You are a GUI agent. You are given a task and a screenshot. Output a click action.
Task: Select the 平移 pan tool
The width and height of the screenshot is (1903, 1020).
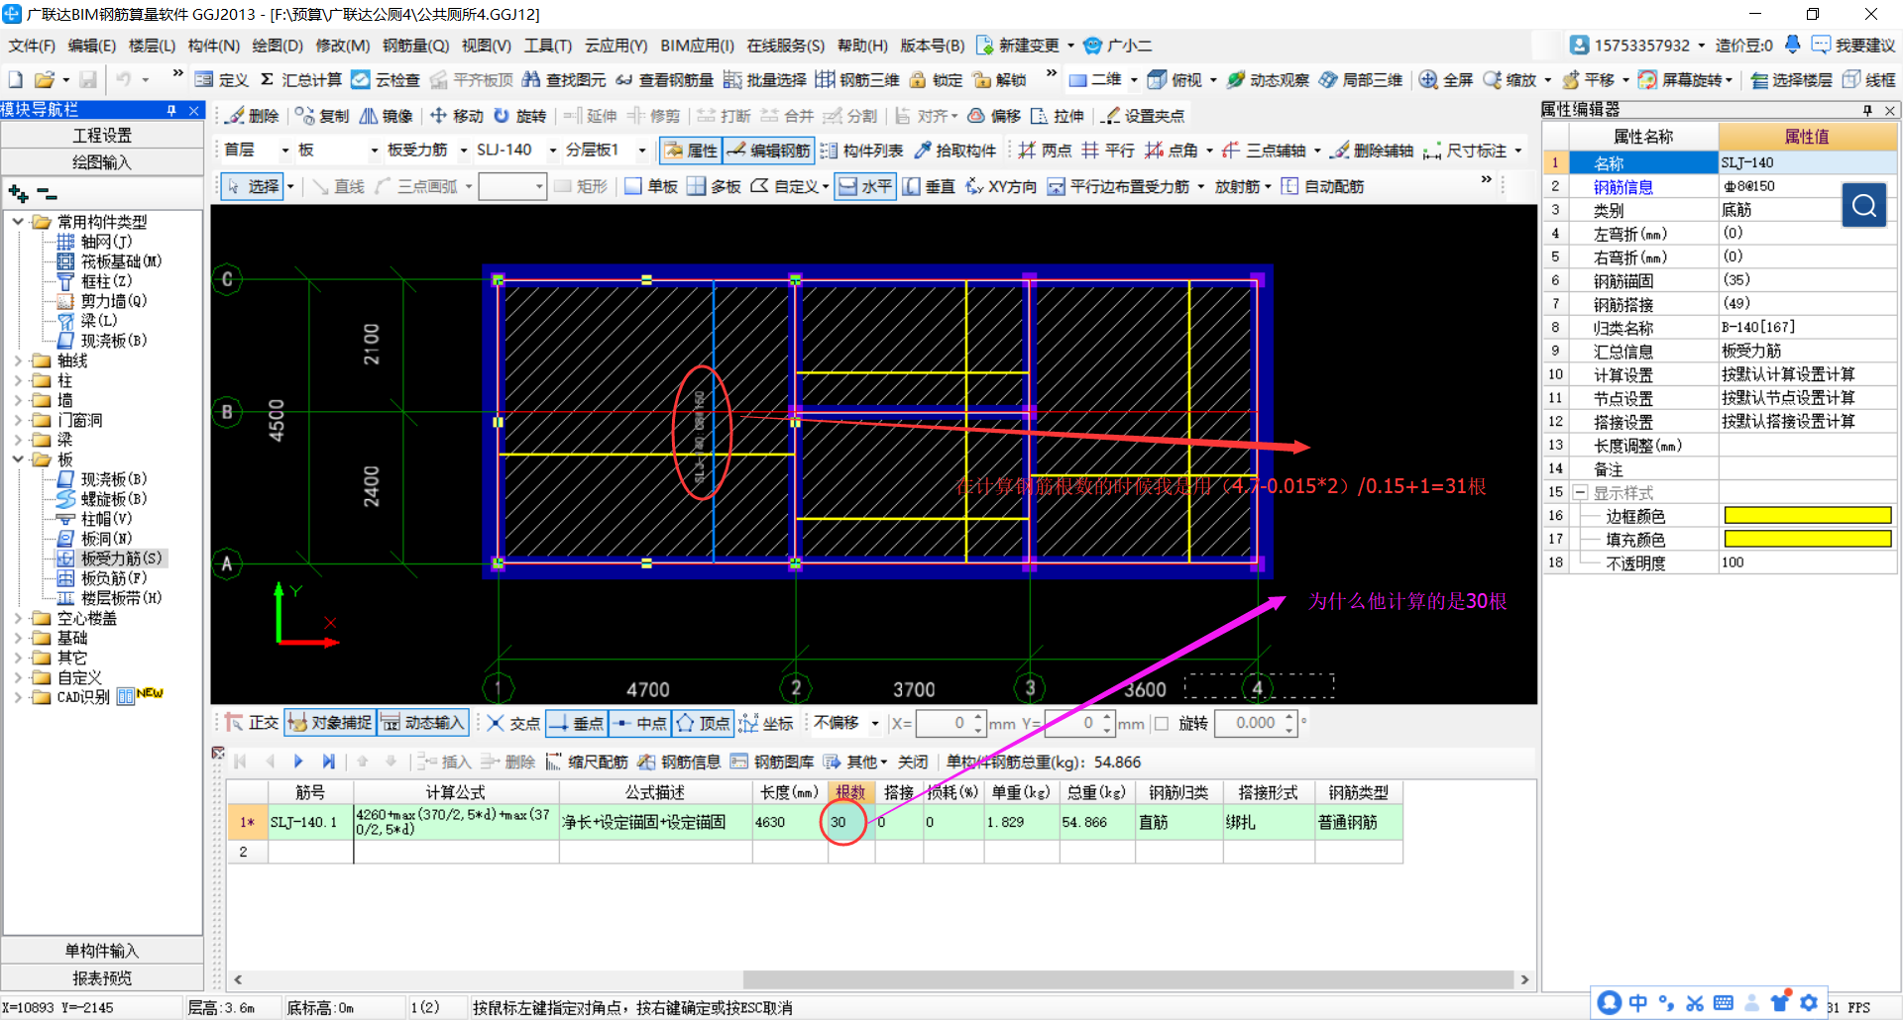[1588, 79]
